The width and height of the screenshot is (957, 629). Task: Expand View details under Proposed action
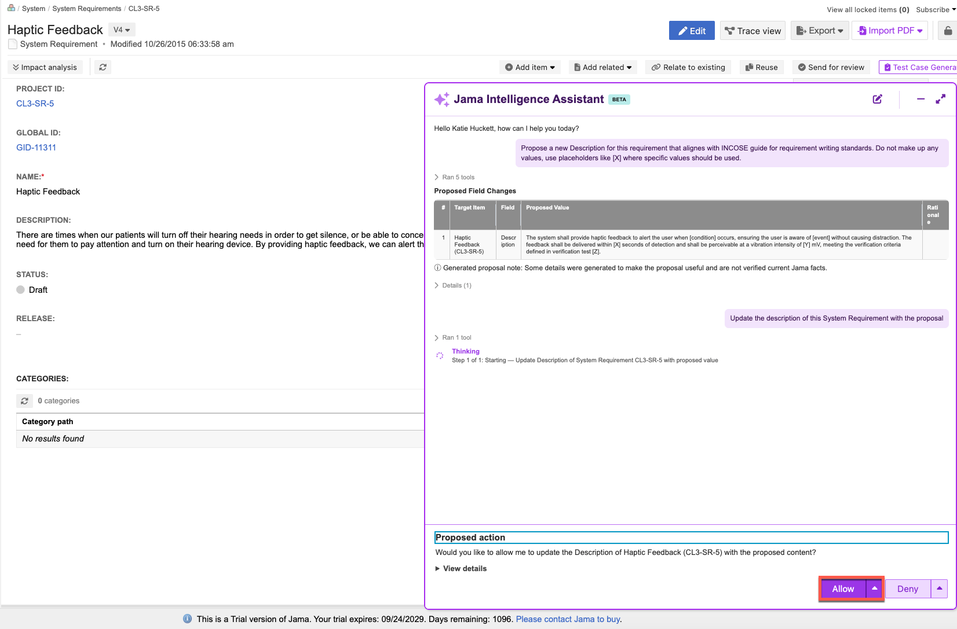[461, 568]
